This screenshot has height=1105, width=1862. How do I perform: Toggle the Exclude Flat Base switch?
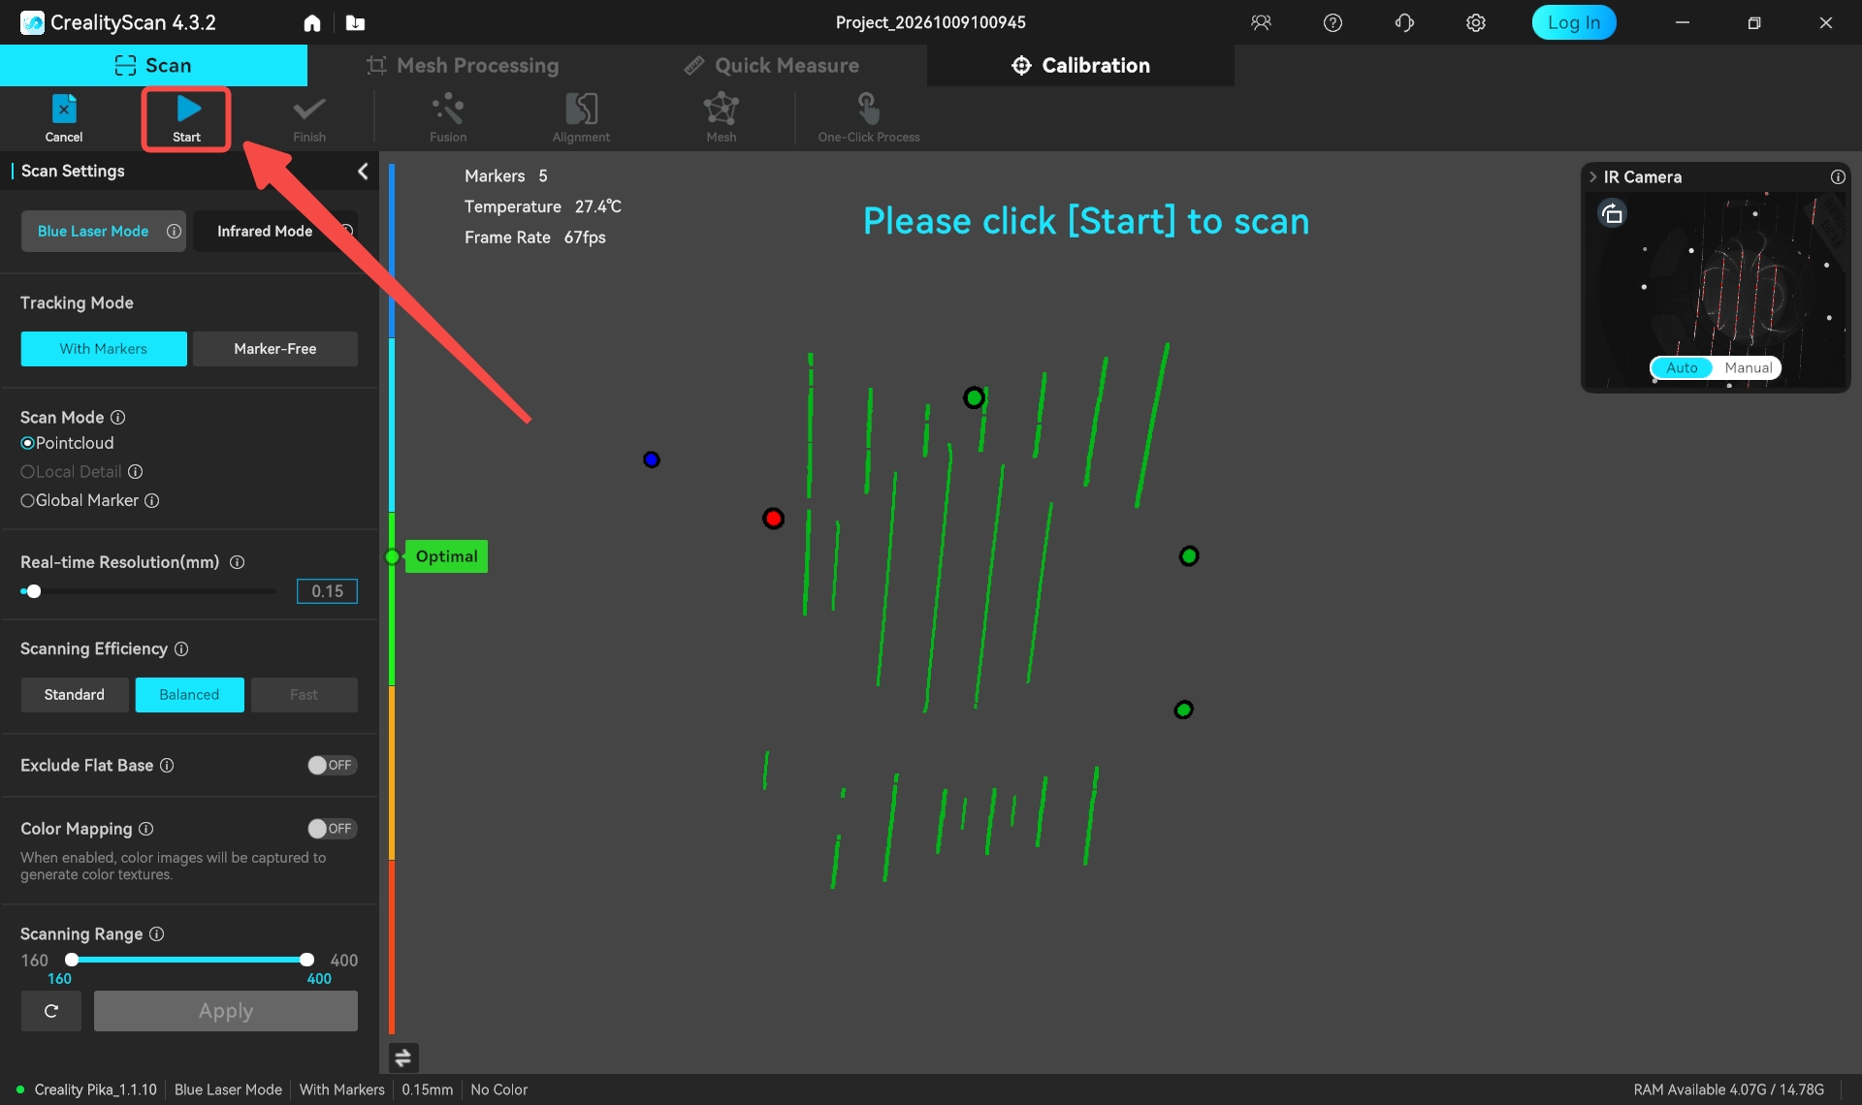pos(332,765)
